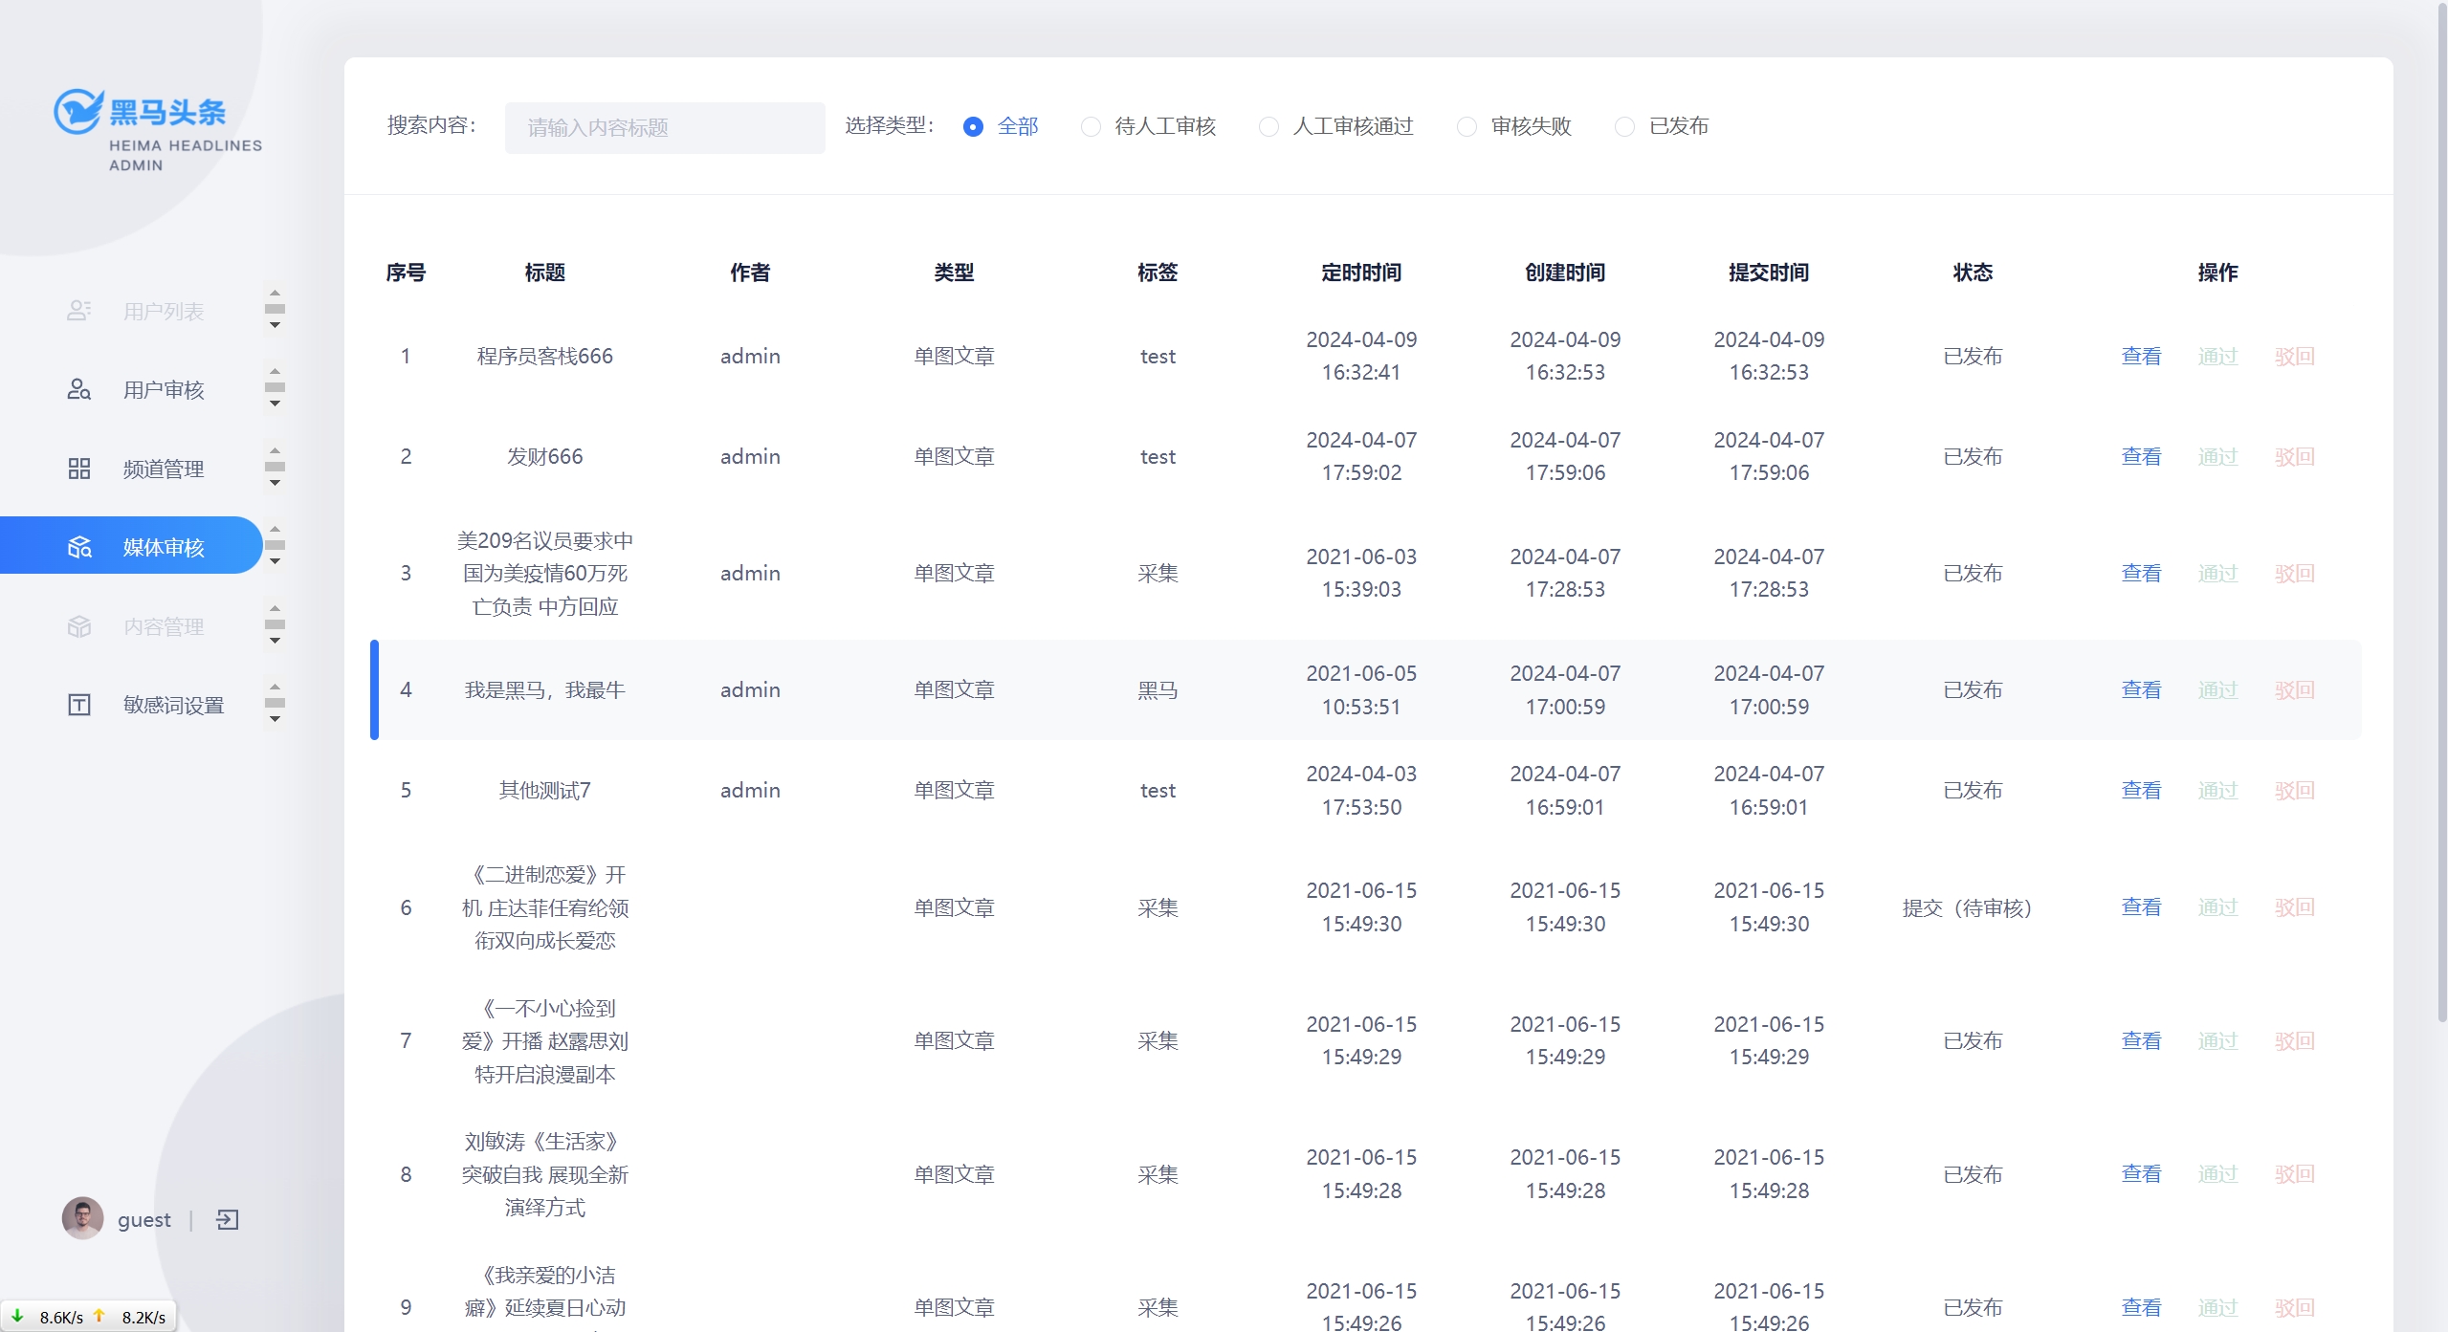The image size is (2448, 1332).
Task: View article 程序员客栈666 with 查看
Action: click(2141, 356)
